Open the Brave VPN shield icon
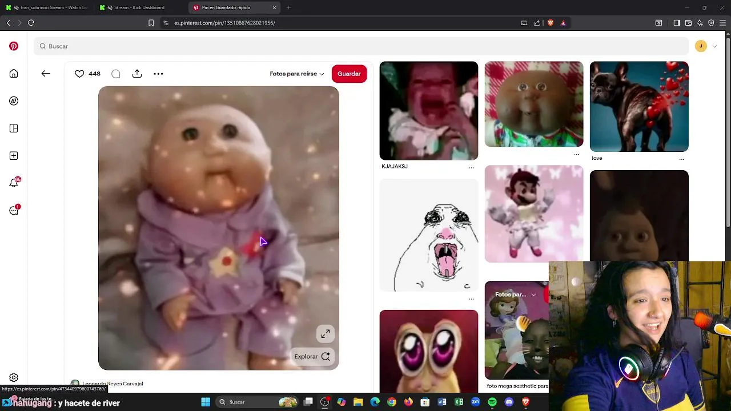This screenshot has width=731, height=411. pos(711,23)
